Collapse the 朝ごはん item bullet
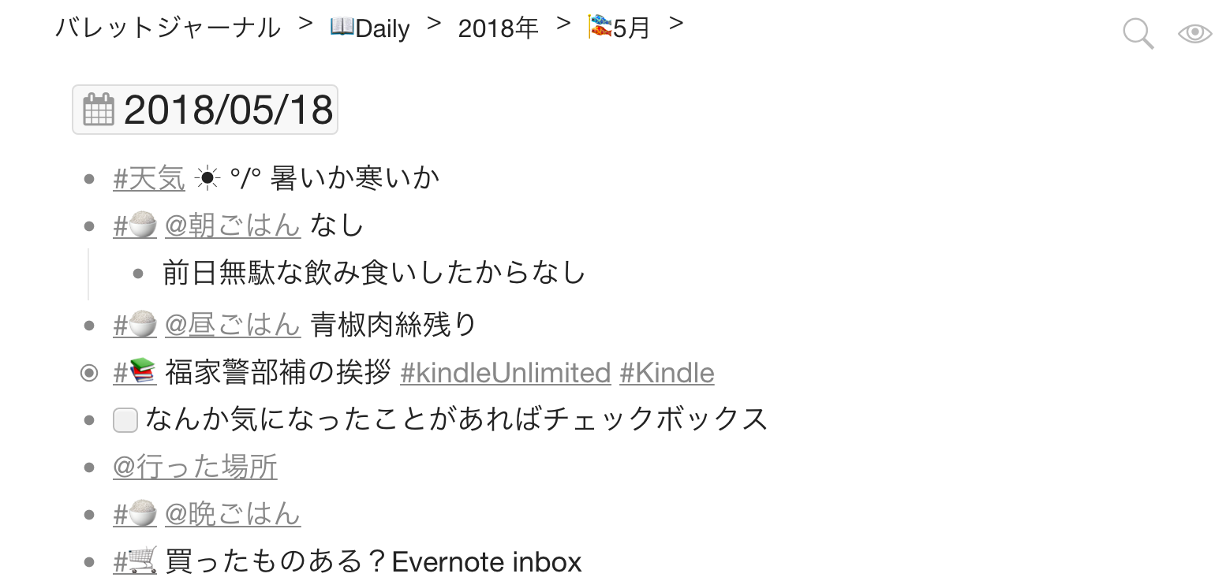Viewport: 1226px width, 581px height. coord(89,227)
